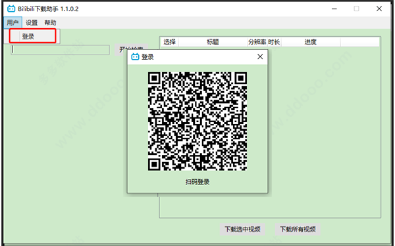
Task: Maximize the Bilibili下载助手 window
Action: coord(356,9)
